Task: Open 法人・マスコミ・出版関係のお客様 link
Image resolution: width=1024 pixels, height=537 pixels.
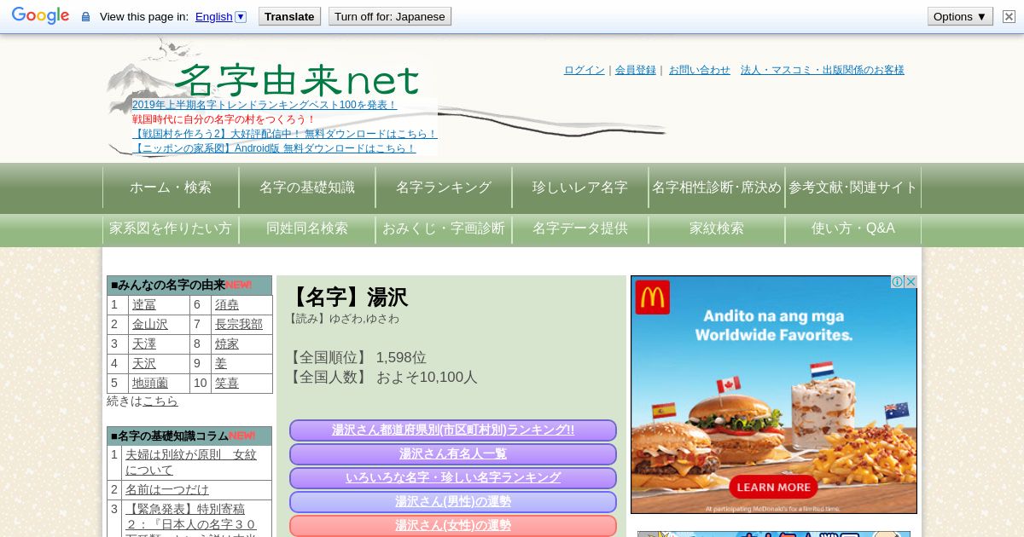Action: 823,70
